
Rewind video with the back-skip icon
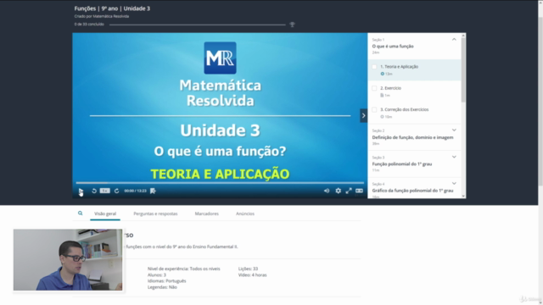coord(94,191)
